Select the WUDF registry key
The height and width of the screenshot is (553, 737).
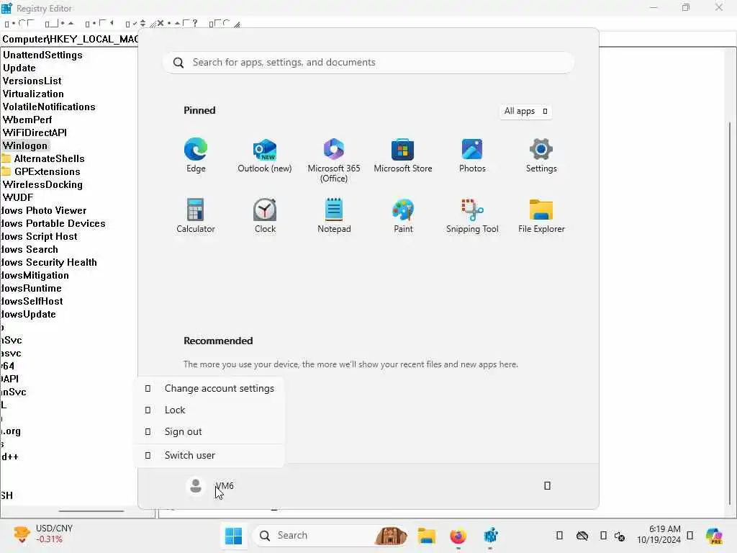pos(18,197)
